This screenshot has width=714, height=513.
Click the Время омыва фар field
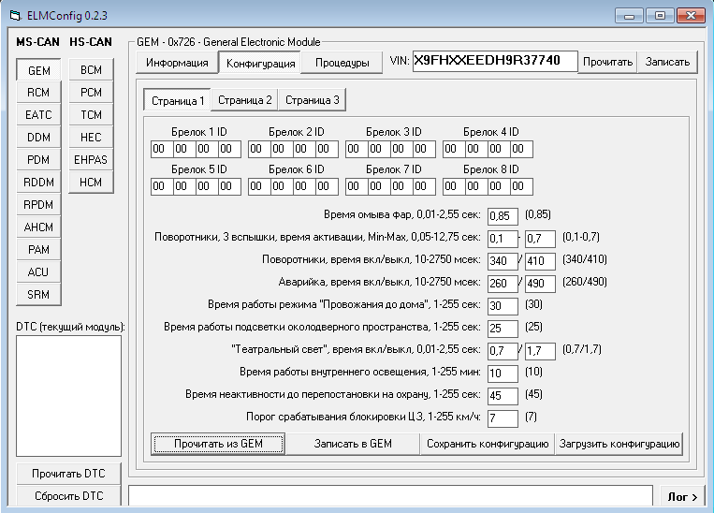[503, 216]
